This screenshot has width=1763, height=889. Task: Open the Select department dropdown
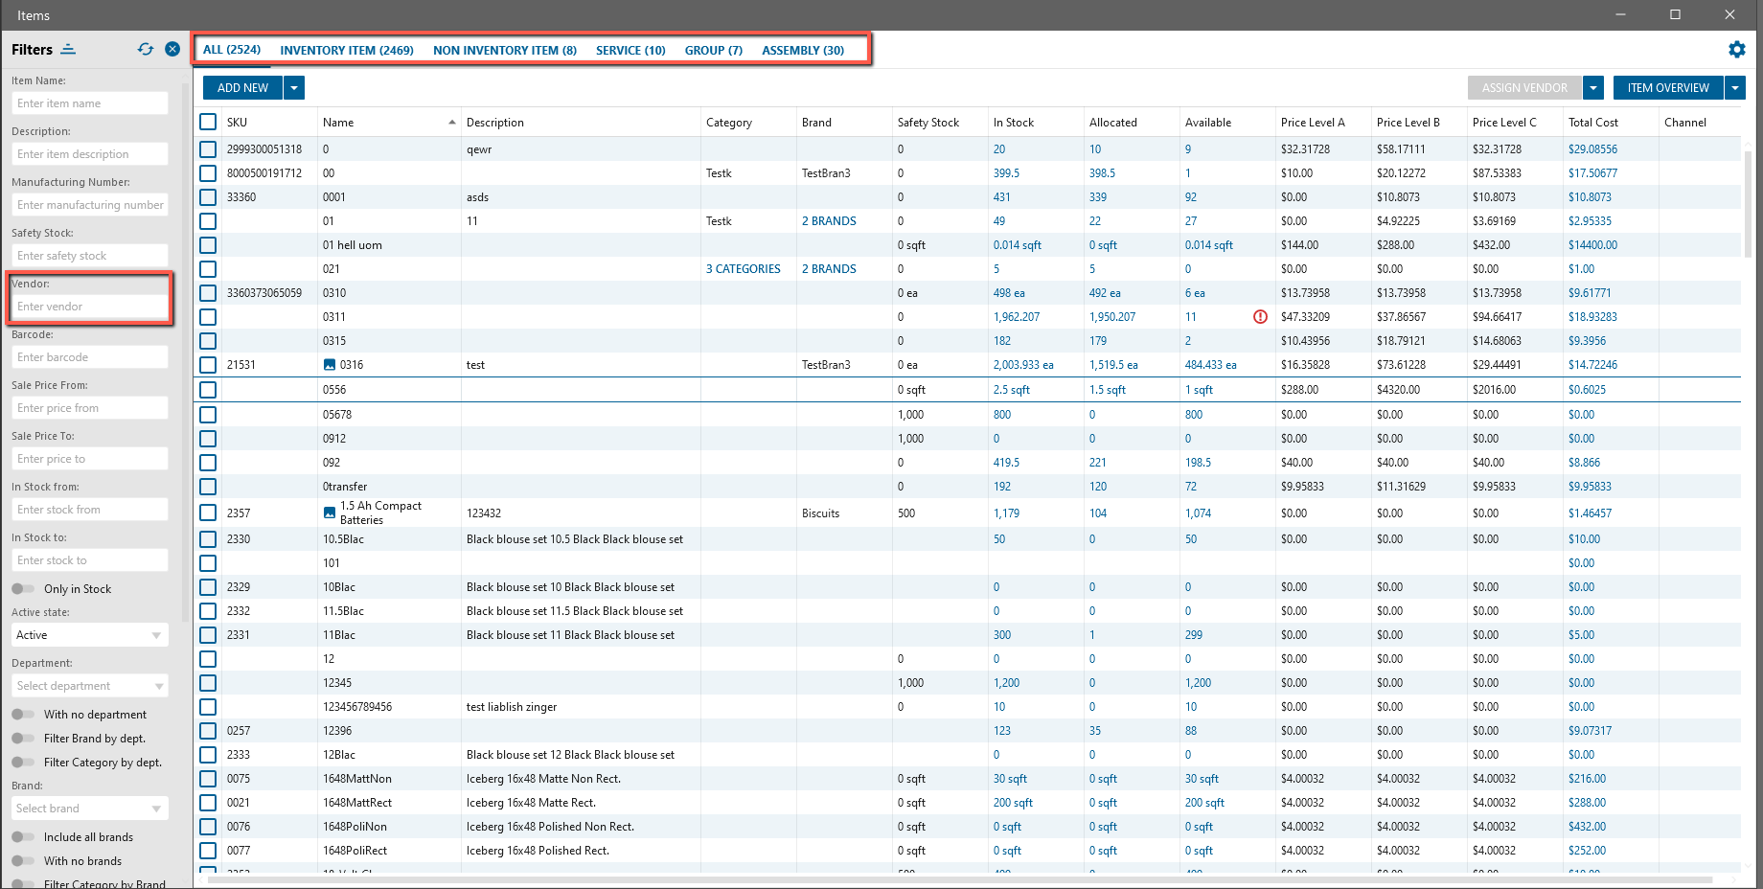[x=90, y=686]
